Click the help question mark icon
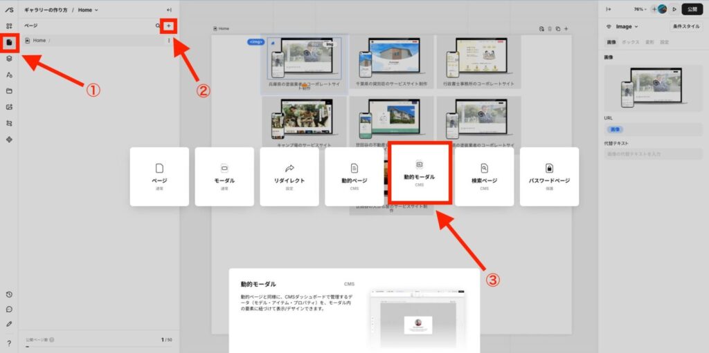This screenshot has width=709, height=353. pos(9,343)
